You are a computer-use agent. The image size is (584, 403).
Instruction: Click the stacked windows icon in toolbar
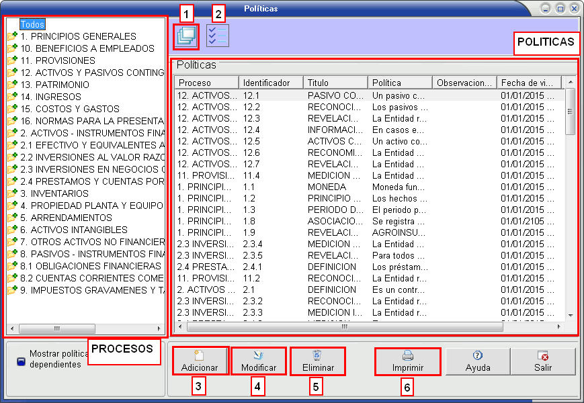coord(185,36)
